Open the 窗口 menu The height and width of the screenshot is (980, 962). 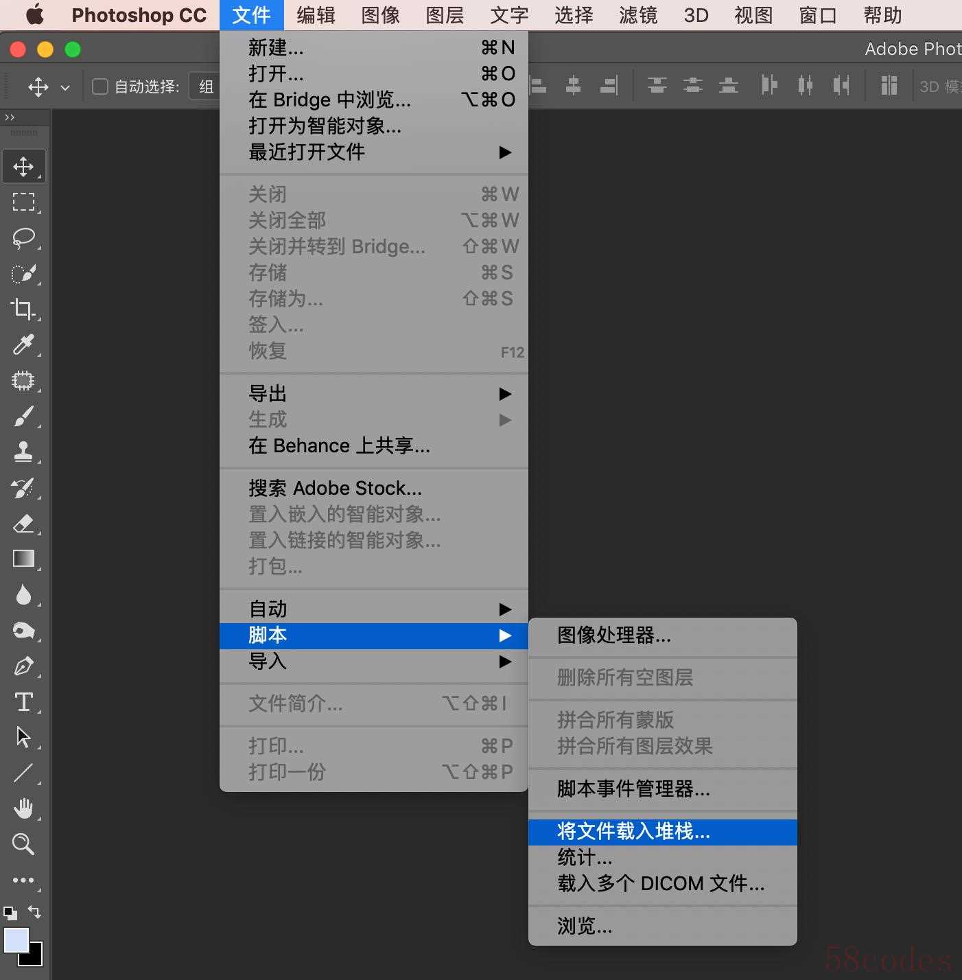[818, 15]
